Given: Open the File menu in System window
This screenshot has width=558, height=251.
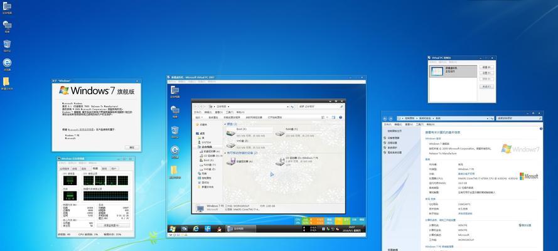Looking at the screenshot, I should coord(387,124).
